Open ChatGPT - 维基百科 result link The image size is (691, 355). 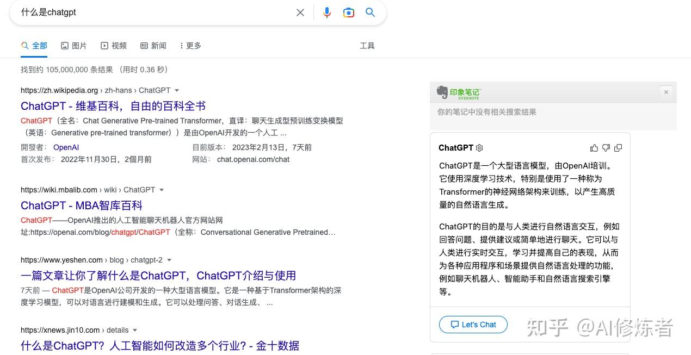113,106
